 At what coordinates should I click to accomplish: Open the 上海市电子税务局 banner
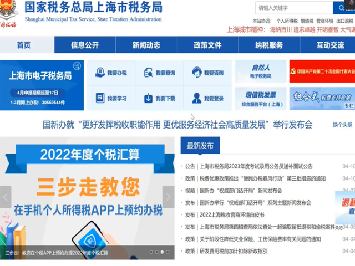(x=42, y=85)
